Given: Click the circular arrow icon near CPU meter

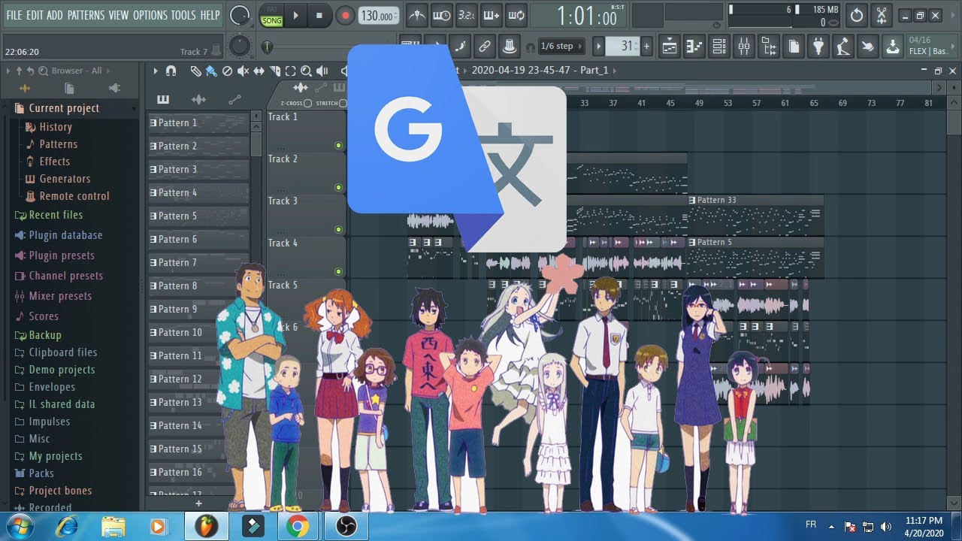Looking at the screenshot, I should point(857,15).
